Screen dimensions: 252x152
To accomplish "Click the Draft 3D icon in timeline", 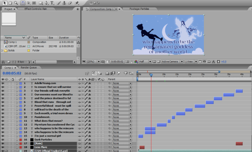I will [x=99, y=73].
